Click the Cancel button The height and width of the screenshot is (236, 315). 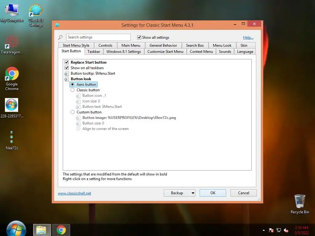point(244,193)
